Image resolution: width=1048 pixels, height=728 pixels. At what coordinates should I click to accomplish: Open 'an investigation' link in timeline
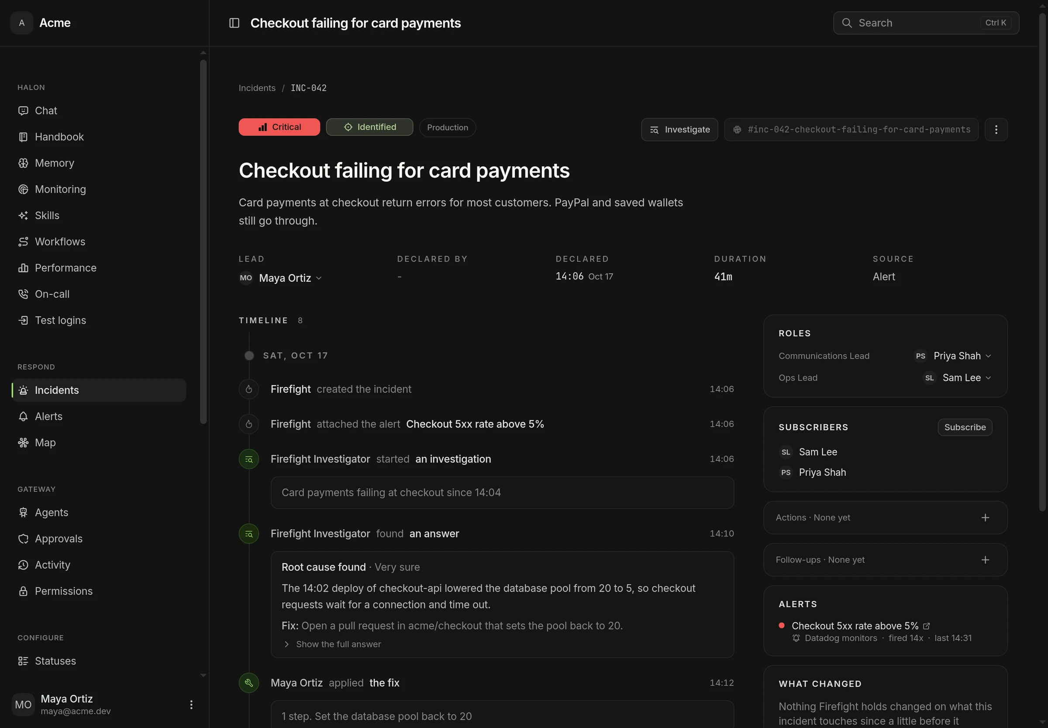coord(453,459)
